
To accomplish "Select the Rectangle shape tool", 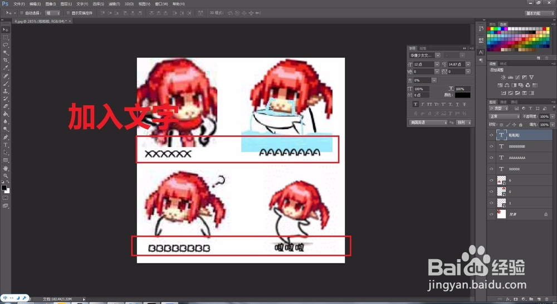I will 6,160.
